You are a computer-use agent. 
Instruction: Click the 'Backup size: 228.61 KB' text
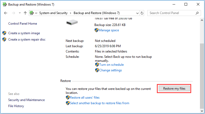[x=110, y=25]
